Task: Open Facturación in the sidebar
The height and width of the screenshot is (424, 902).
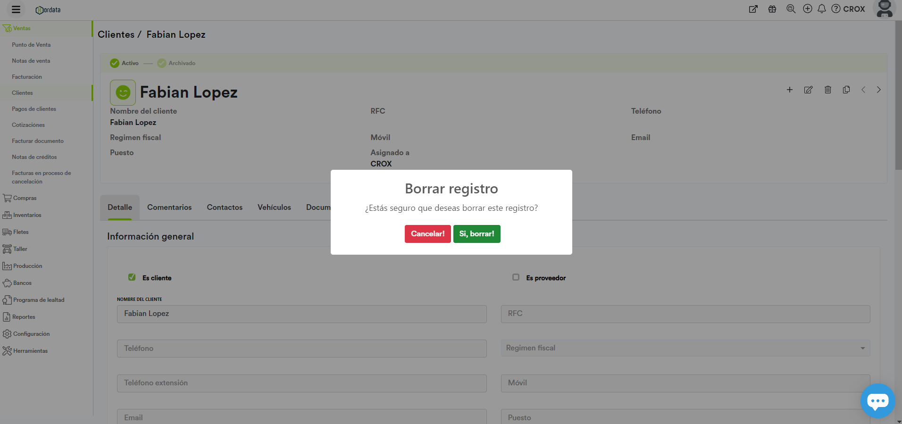Action: pos(27,77)
